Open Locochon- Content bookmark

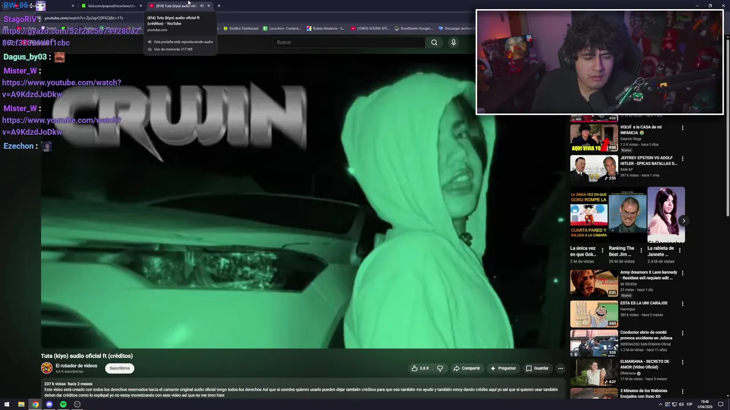tap(282, 28)
